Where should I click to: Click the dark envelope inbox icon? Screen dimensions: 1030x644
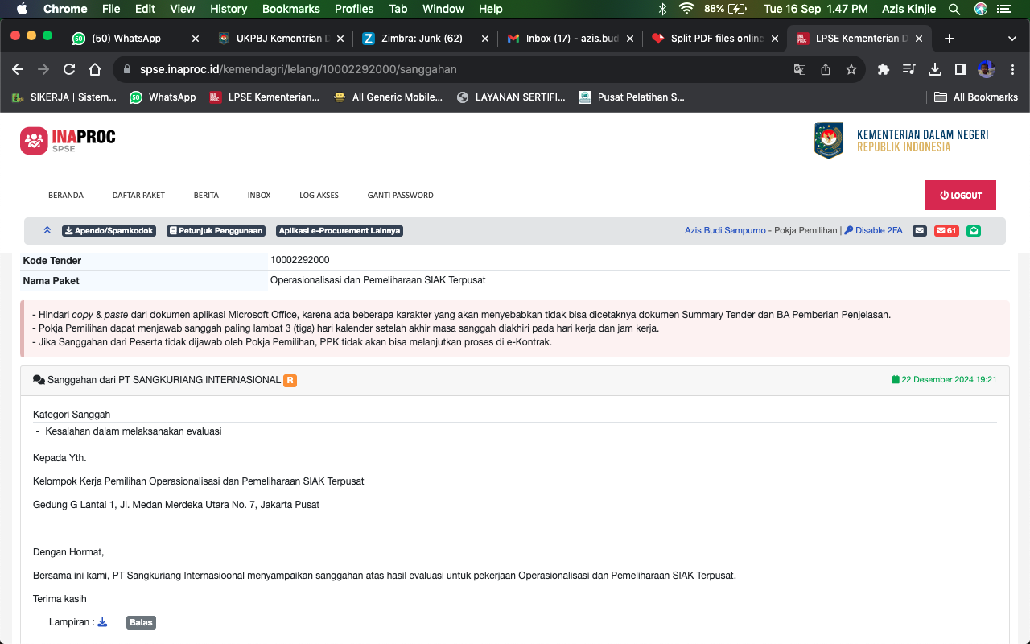pos(920,231)
